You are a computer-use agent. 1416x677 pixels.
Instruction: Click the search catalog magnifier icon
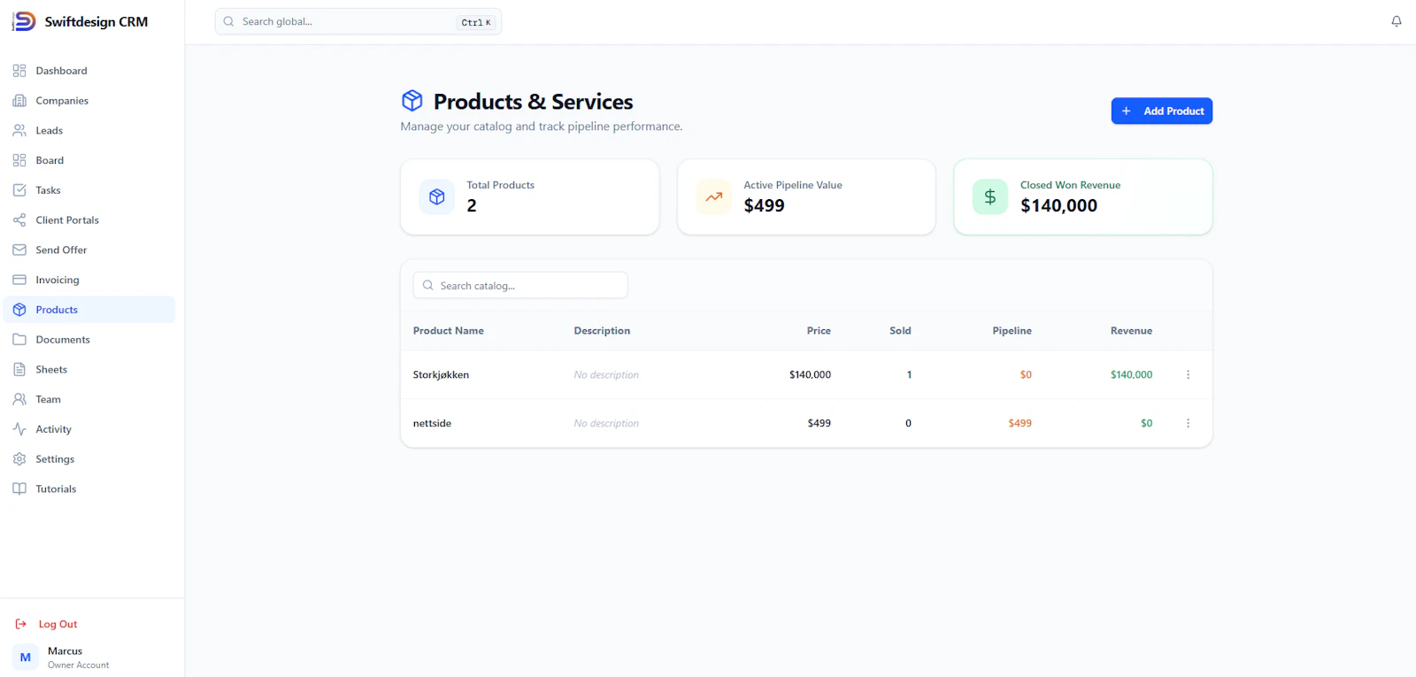(x=428, y=285)
